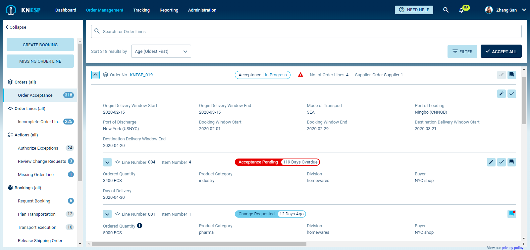Collapse order KNESP_019 section

tap(95, 75)
